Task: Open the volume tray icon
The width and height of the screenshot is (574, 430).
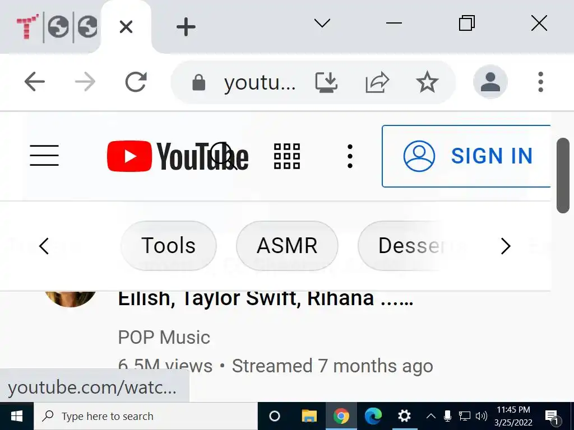Action: [x=482, y=416]
